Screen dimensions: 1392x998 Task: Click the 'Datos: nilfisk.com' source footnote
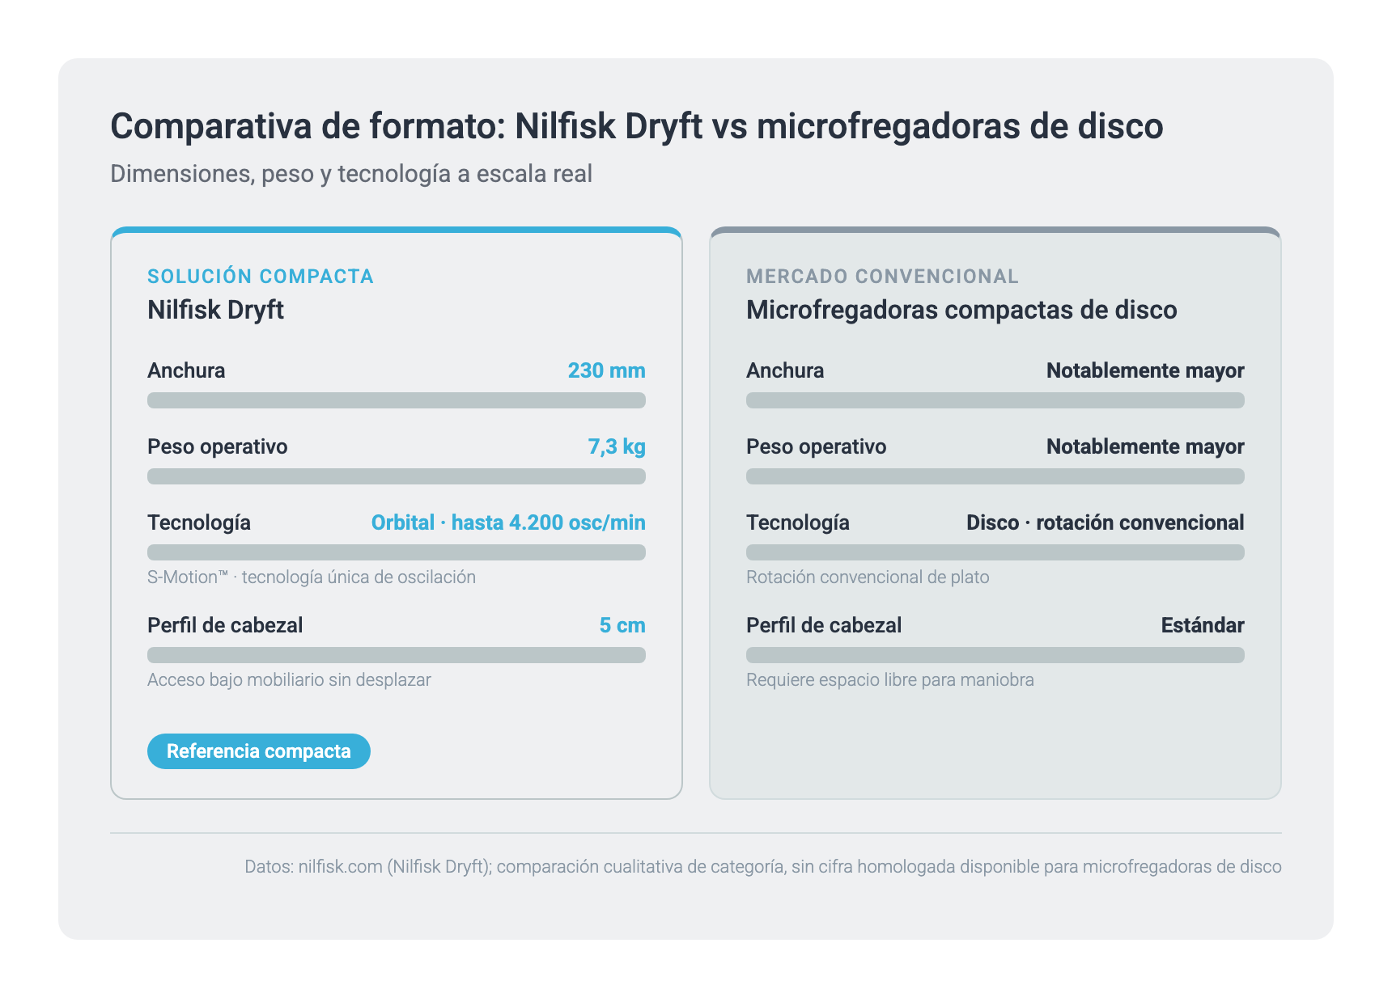(763, 867)
